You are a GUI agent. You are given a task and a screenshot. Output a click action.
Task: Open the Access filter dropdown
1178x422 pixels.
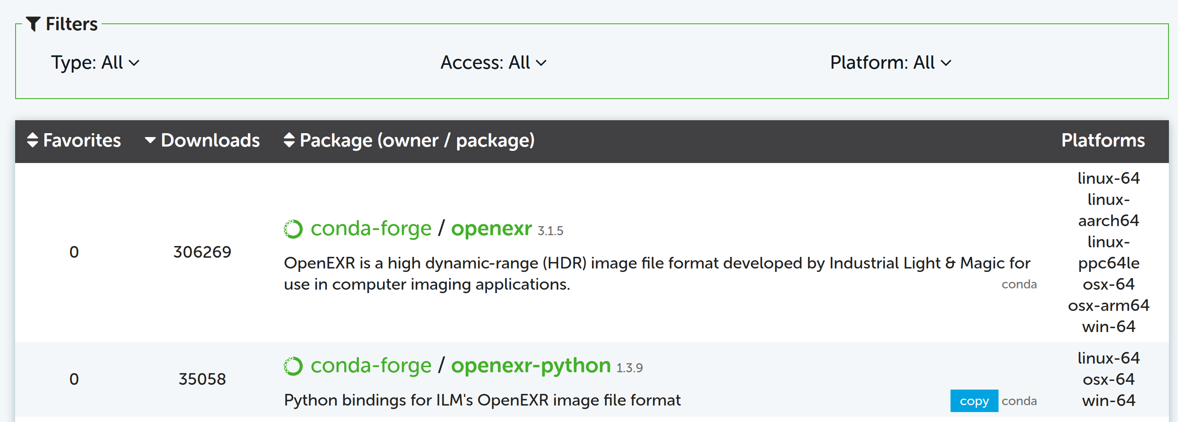tap(492, 62)
